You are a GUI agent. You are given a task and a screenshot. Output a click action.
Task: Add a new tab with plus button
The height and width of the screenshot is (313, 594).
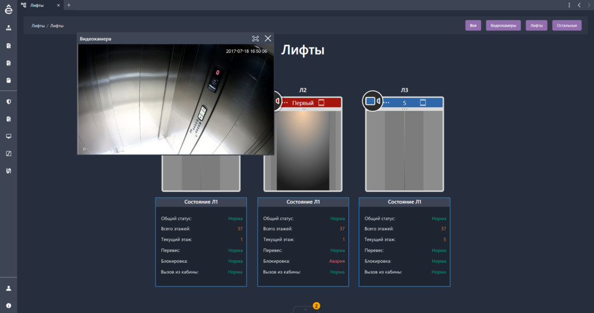click(68, 5)
